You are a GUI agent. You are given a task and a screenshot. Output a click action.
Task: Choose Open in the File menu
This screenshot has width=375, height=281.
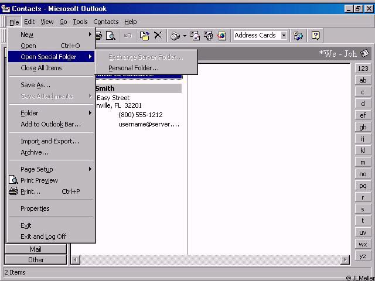(x=52, y=46)
